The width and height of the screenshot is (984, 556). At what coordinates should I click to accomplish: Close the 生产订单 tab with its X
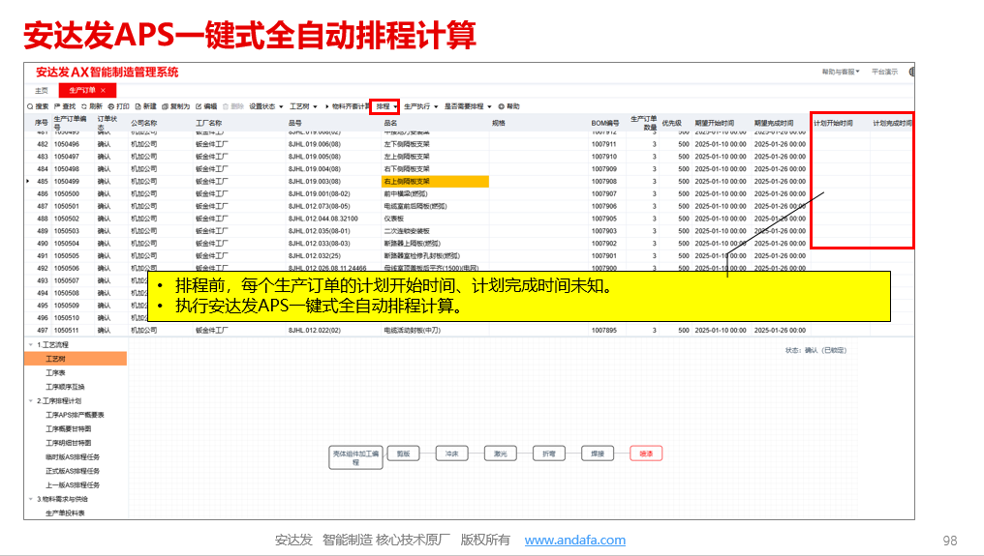point(103,90)
